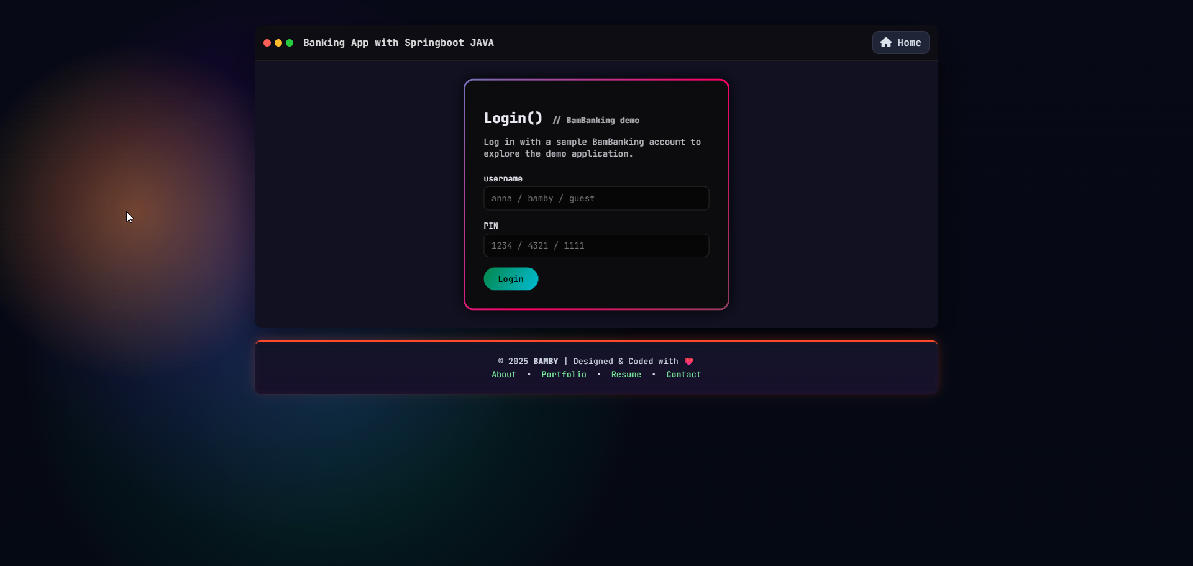
Task: Click the red heart icon in the footer
Action: pyautogui.click(x=688, y=360)
